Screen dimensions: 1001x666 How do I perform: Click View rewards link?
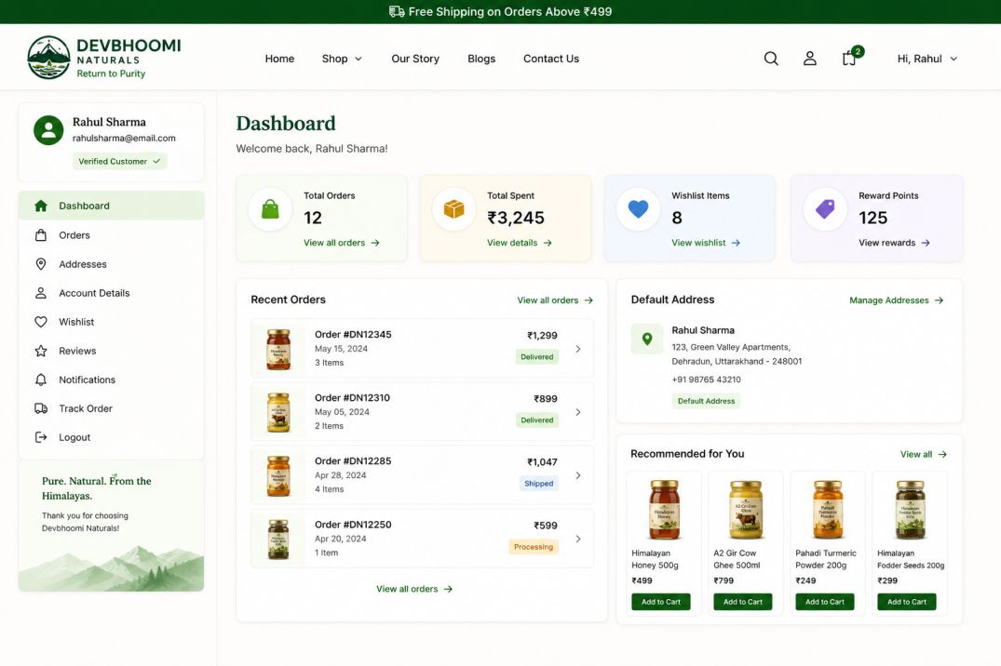click(x=894, y=243)
